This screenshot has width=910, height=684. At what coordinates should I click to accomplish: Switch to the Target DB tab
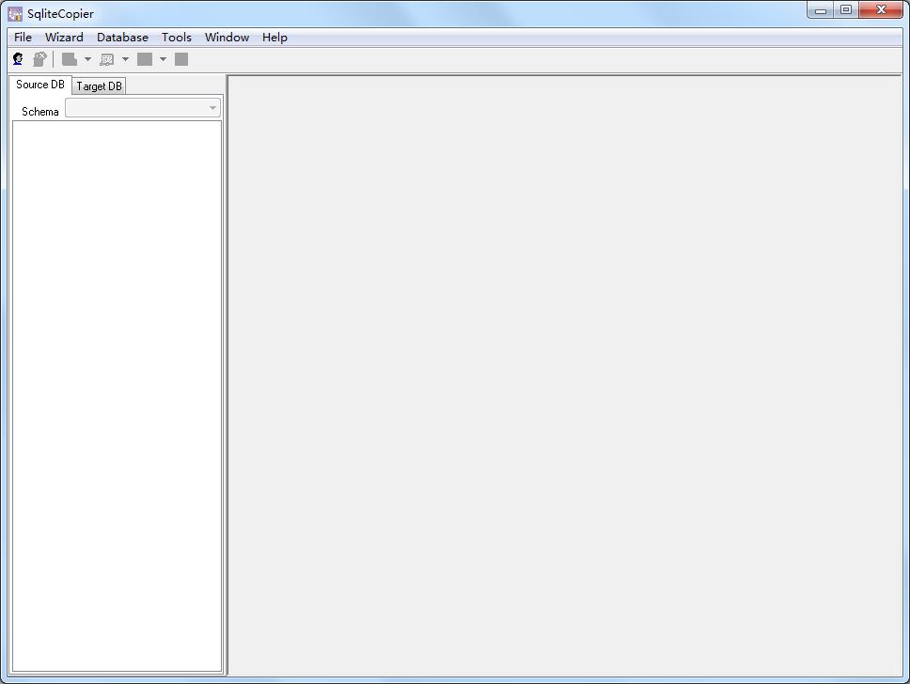(99, 86)
